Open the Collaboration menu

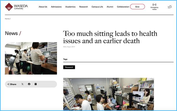click(x=123, y=7)
